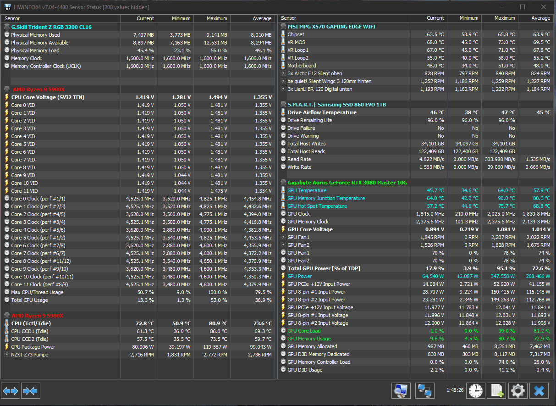Select the Core 5 VID row
Viewport: 556px width, 406px height.
(138, 144)
